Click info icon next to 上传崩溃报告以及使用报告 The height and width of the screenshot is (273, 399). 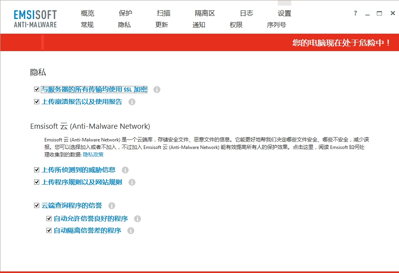point(132,102)
